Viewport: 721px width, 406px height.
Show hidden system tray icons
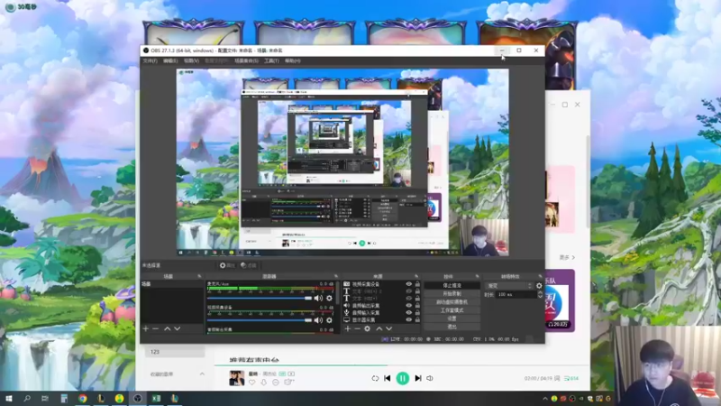545,399
